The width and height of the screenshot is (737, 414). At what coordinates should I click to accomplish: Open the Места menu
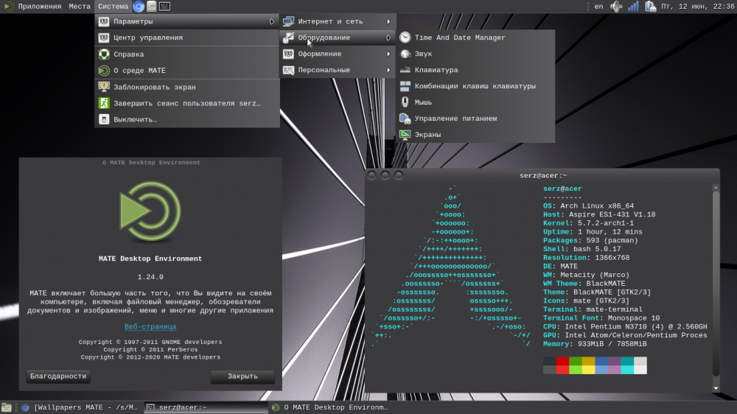[x=80, y=7]
